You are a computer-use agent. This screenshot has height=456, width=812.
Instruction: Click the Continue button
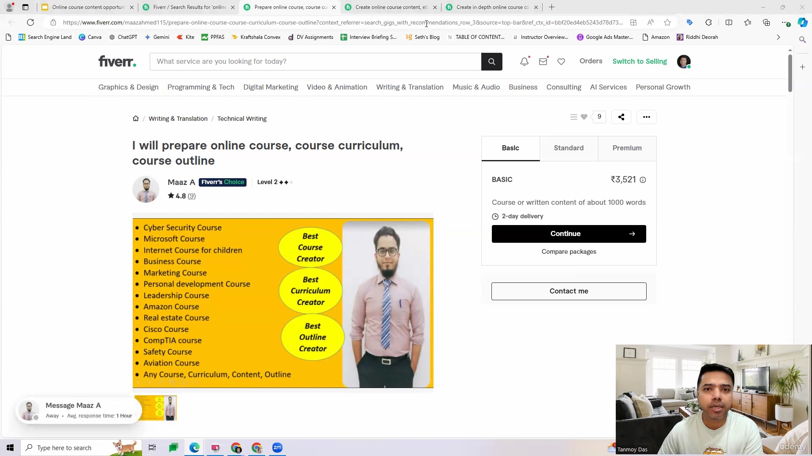(x=569, y=234)
